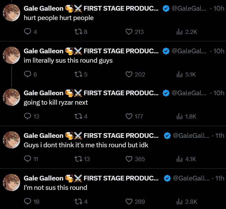Open the 11h timestamp on 'I'm not sus' tweet
The width and height of the screenshot is (226, 209).
[220, 178]
